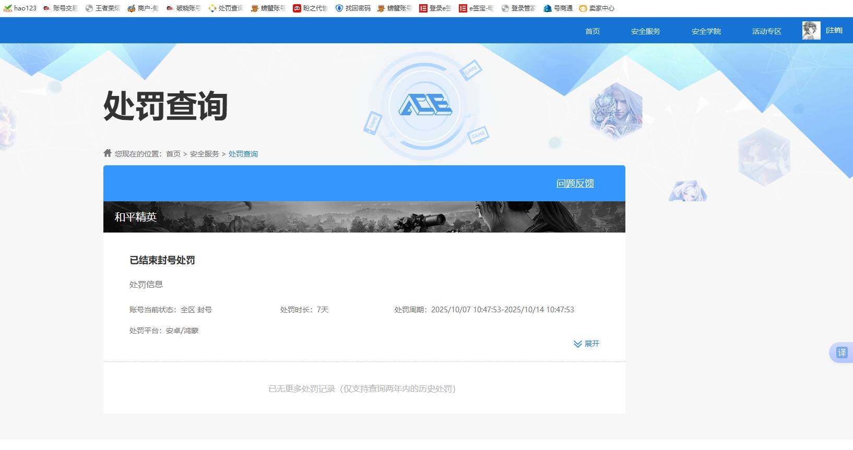This screenshot has height=450, width=853.
Task: Click 账号当前状态：全区 封号 text
Action: 171,310
